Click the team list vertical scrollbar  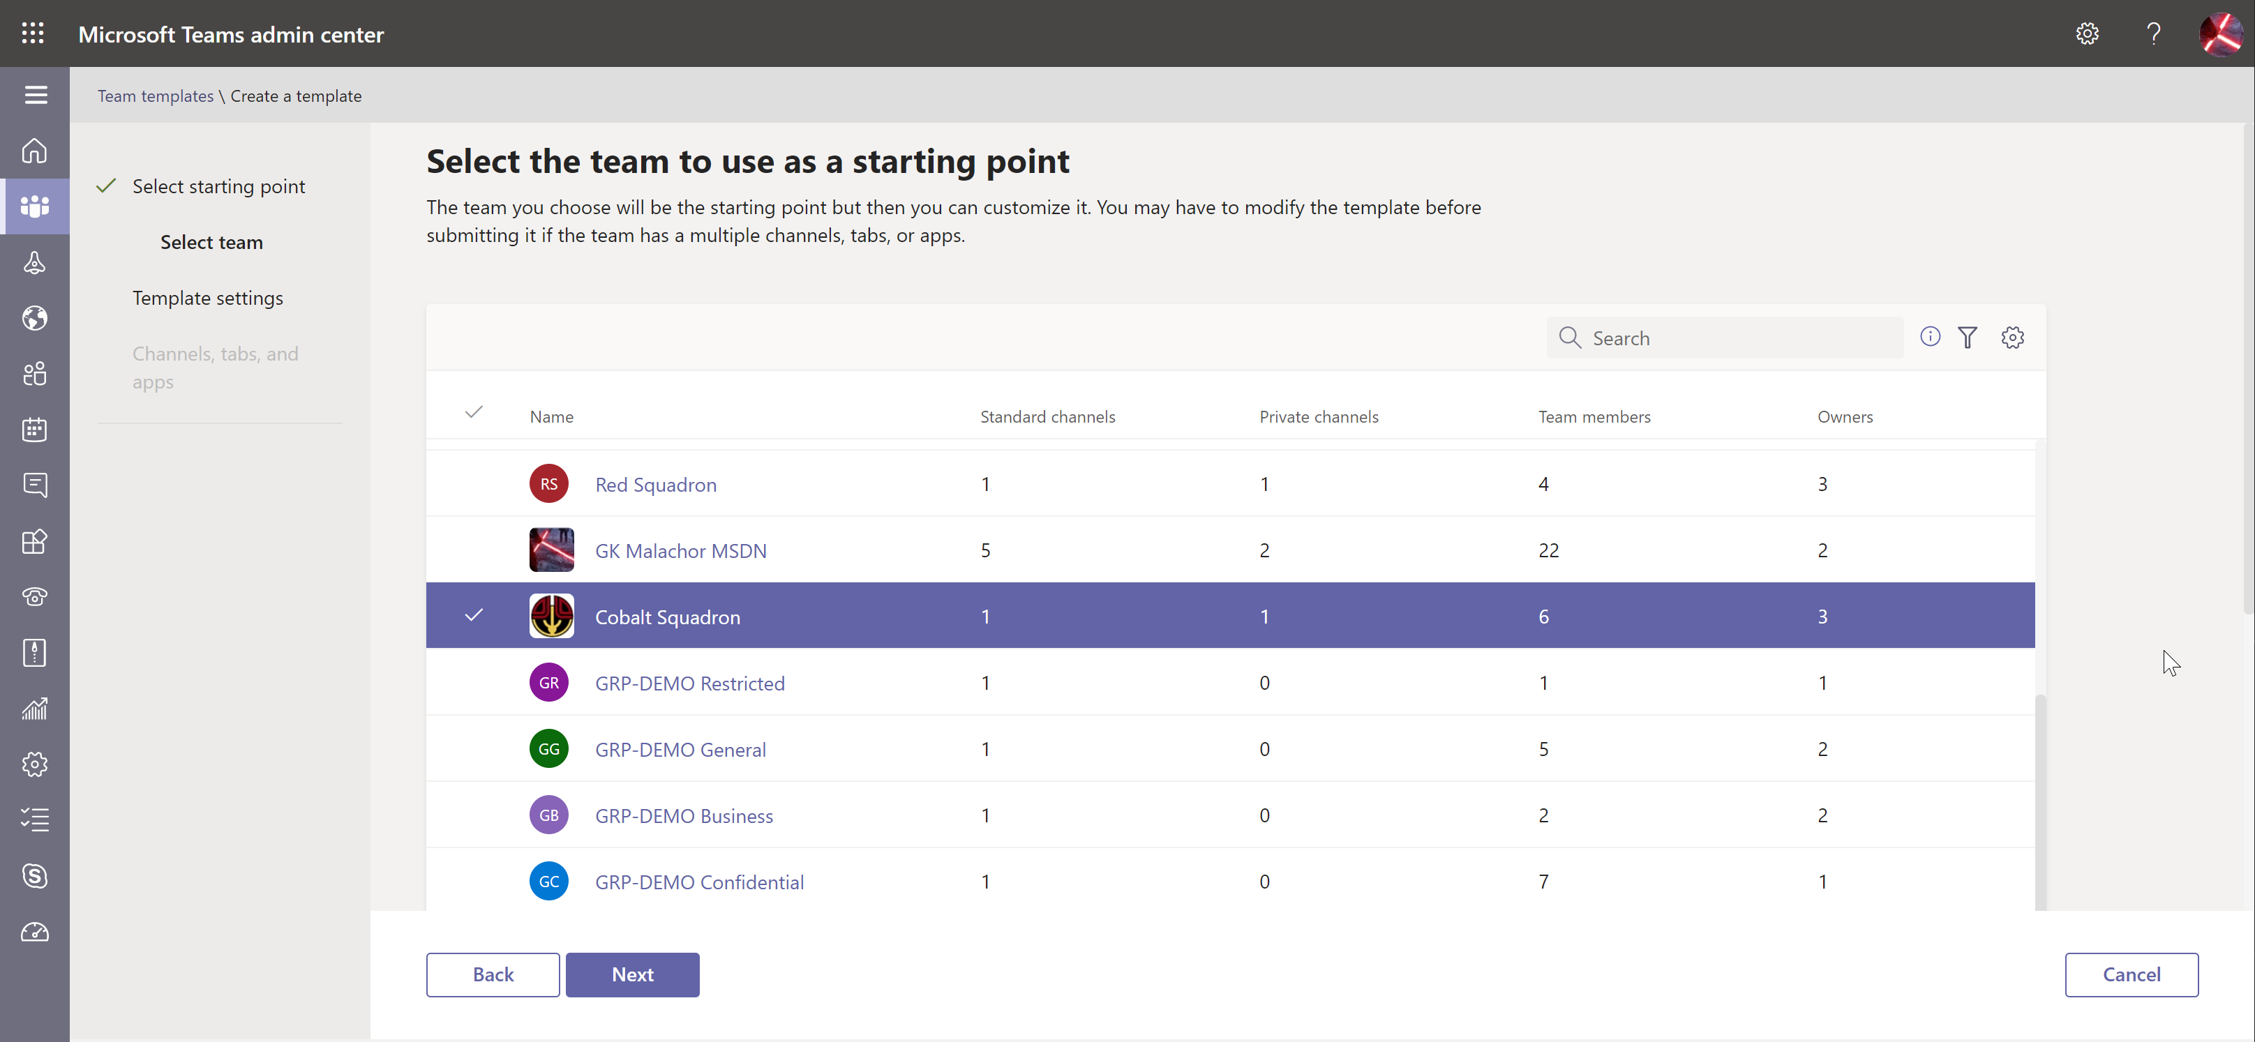pos(2041,801)
